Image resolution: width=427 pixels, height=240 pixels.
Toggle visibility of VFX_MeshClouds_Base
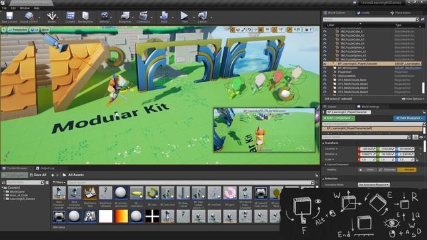point(325,80)
